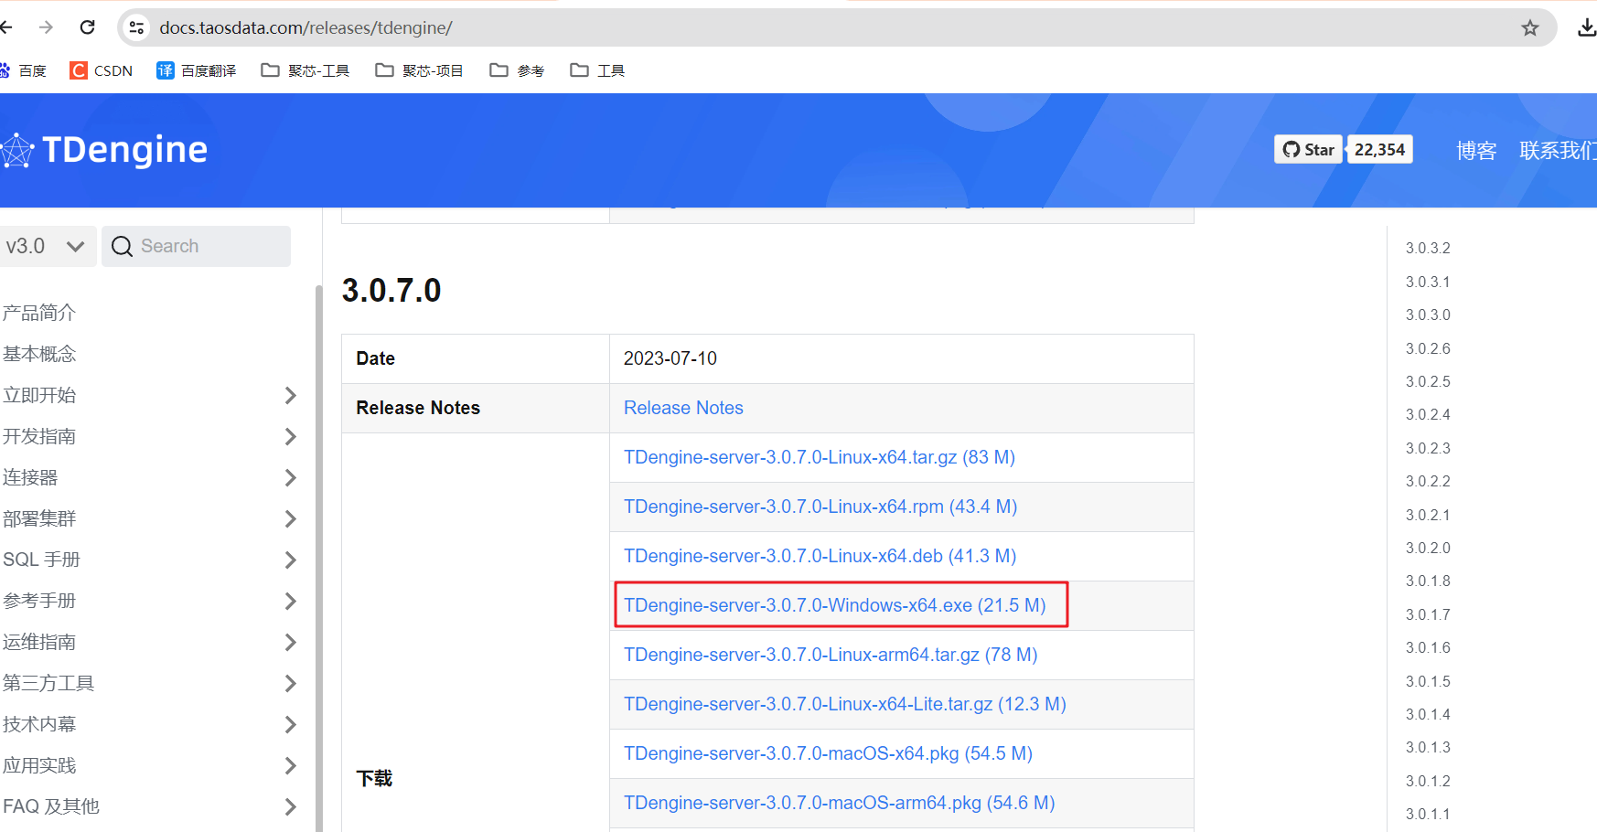Open the 博客 header link
Viewport: 1597px width, 832px height.
(1476, 151)
